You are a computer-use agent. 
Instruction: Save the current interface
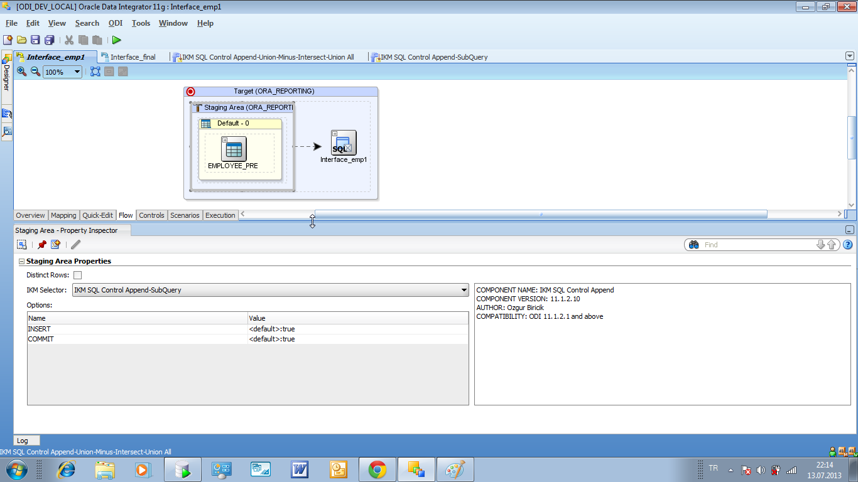(x=35, y=40)
